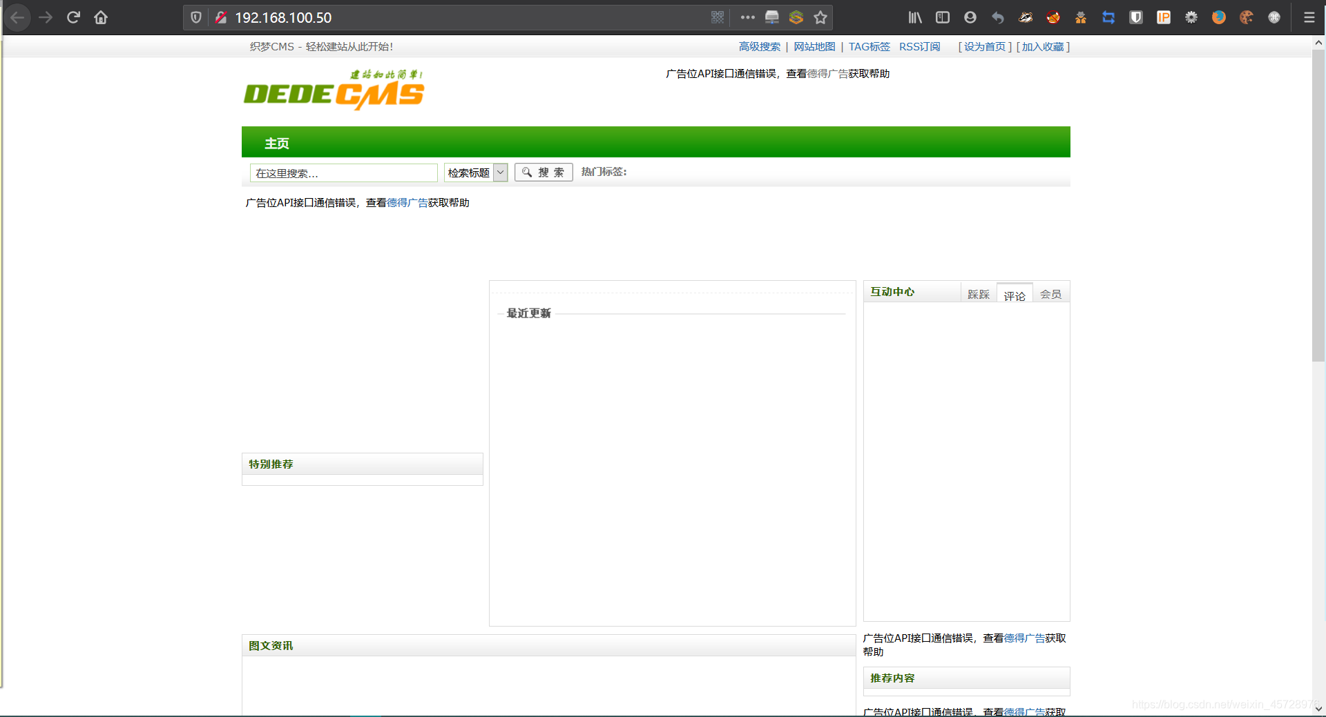Click the 最近更新 section heading
The image size is (1326, 717).
(x=529, y=313)
